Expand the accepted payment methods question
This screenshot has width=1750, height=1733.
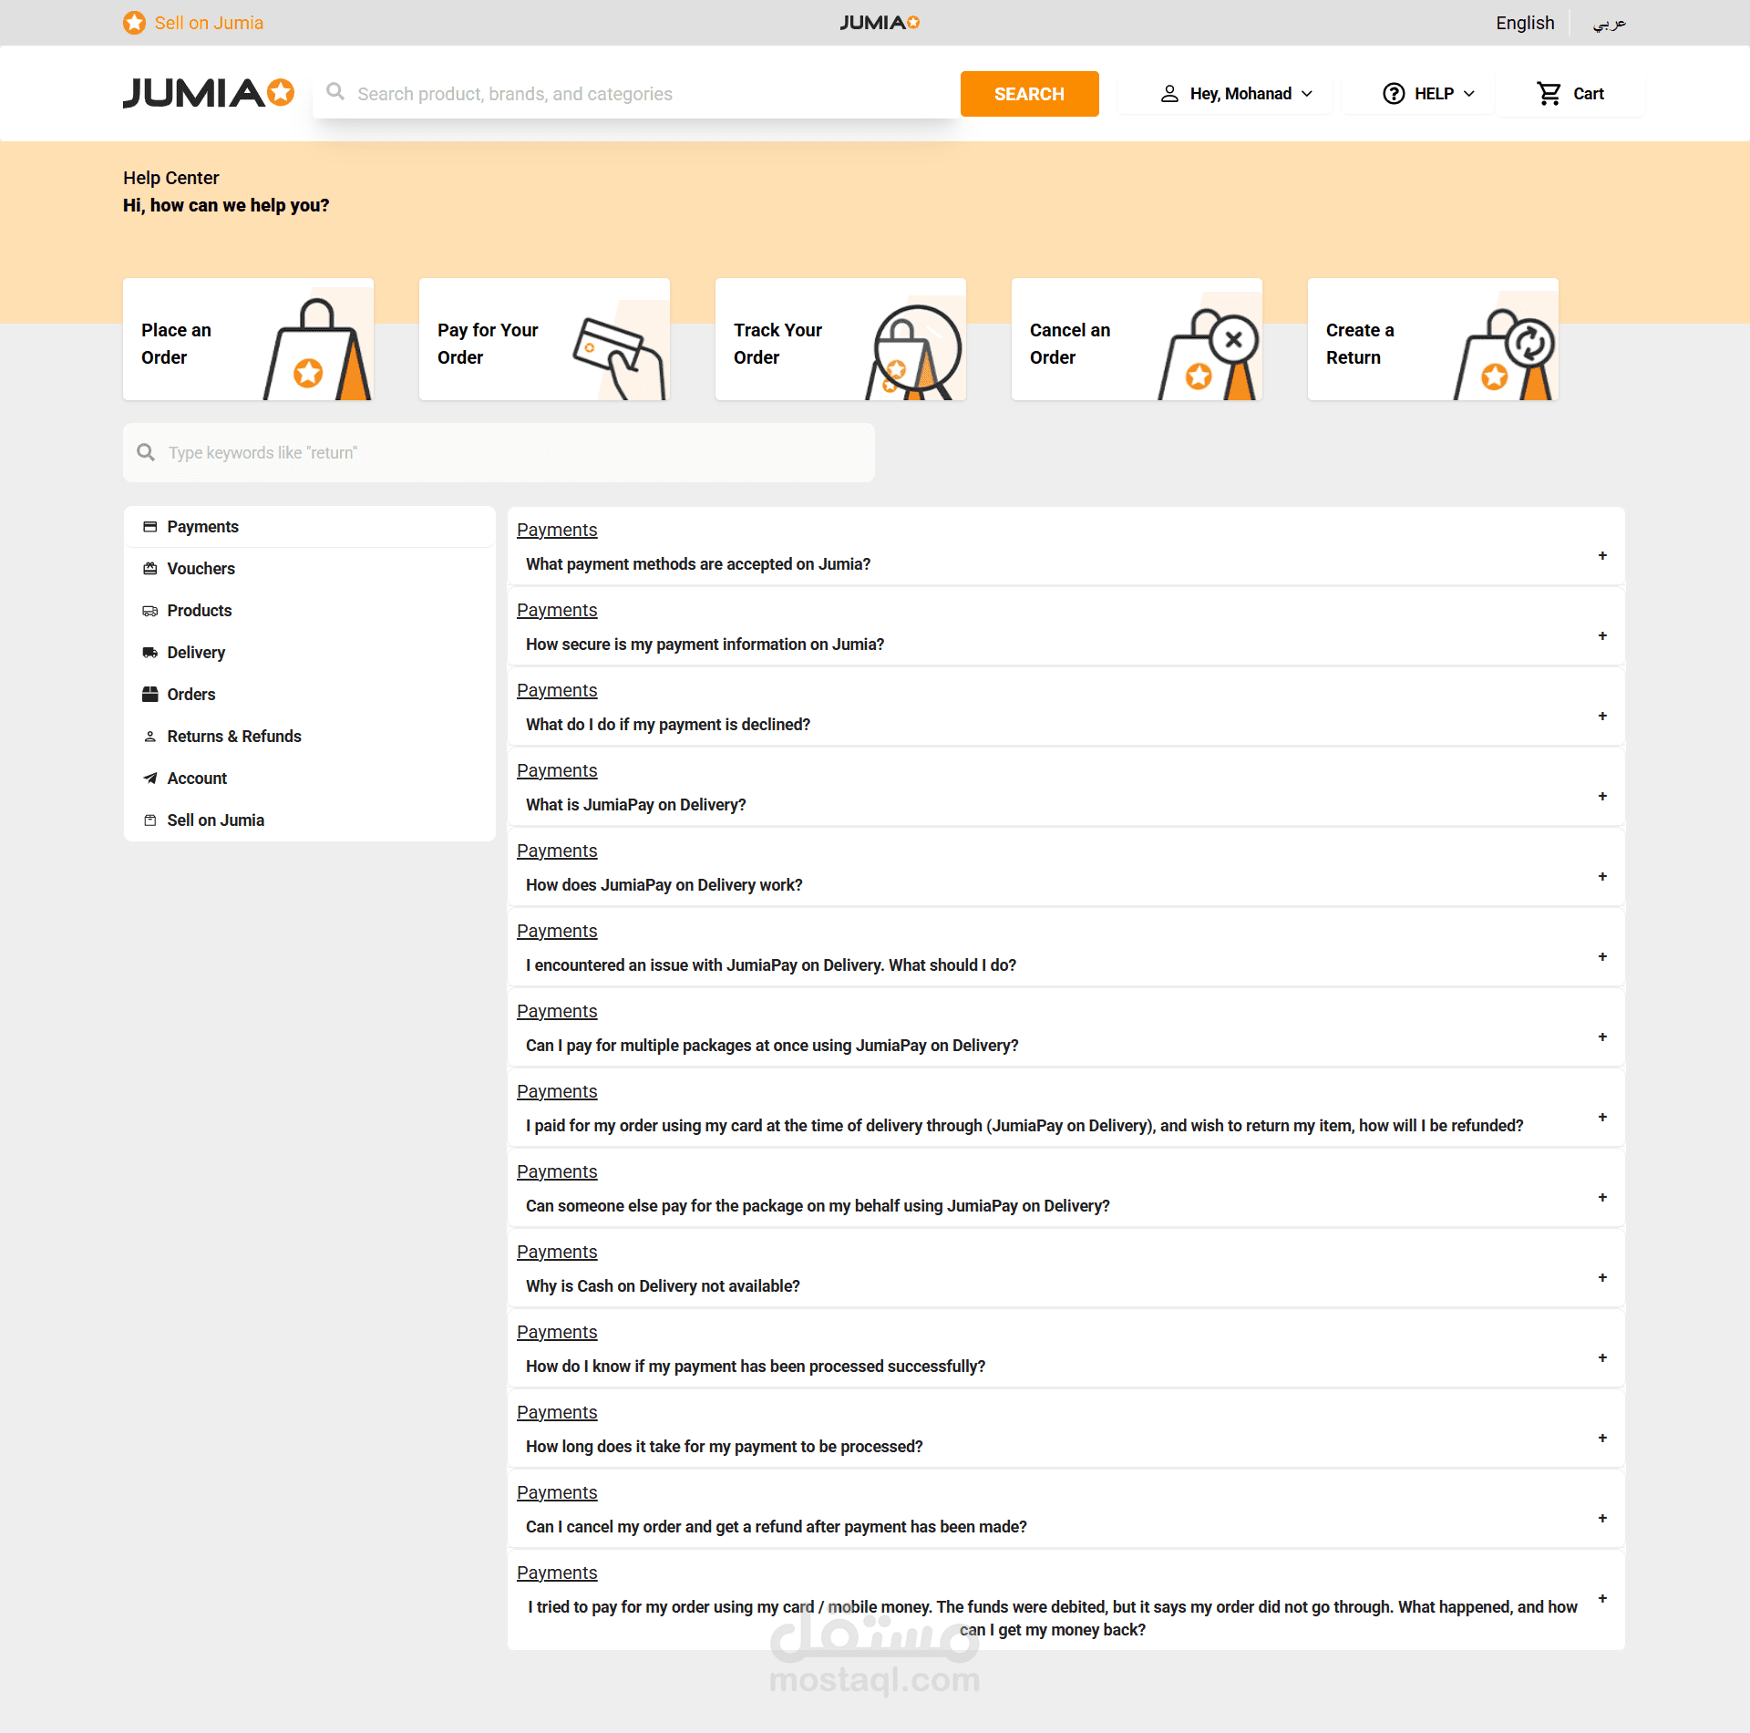click(x=1601, y=556)
